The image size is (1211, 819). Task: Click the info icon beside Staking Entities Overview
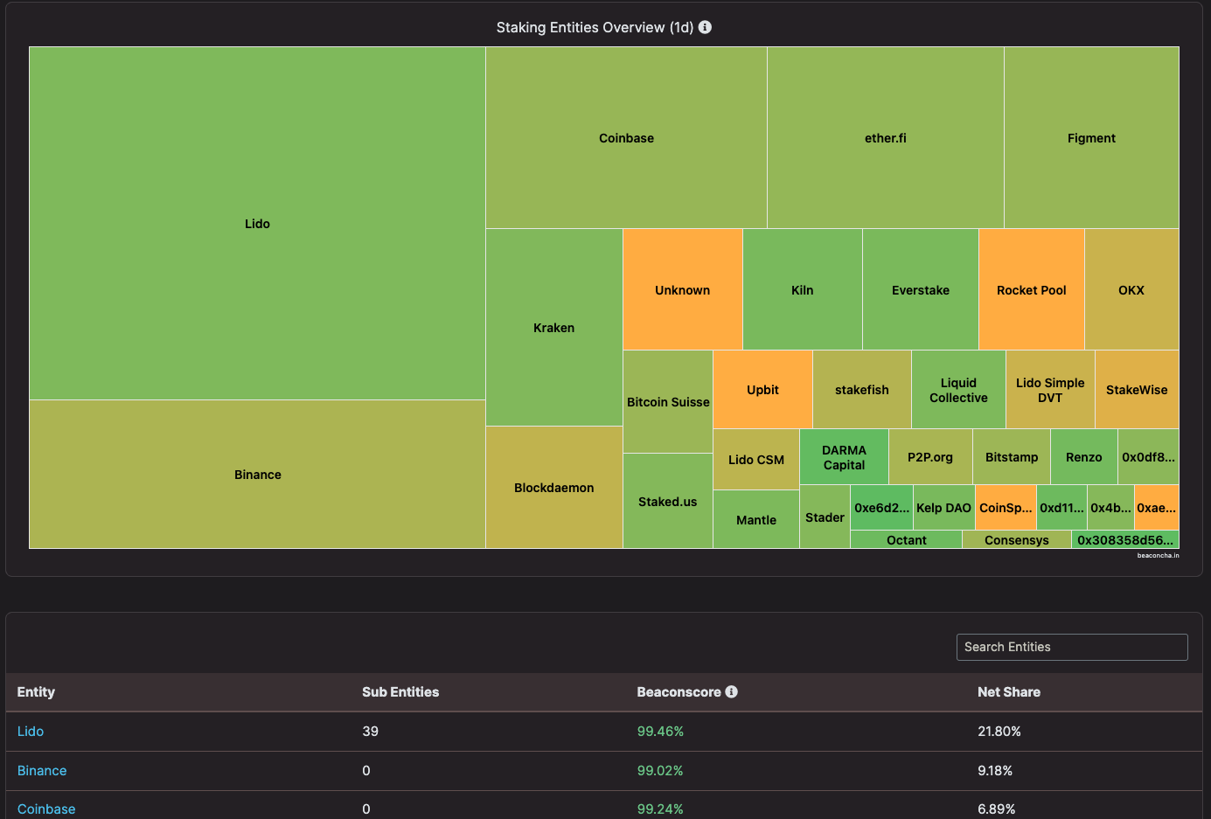point(705,27)
